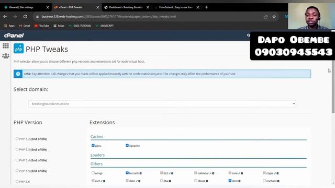This screenshot has width=335, height=188.
Task: Open the YouTube bookmark
Action: [x=42, y=26]
